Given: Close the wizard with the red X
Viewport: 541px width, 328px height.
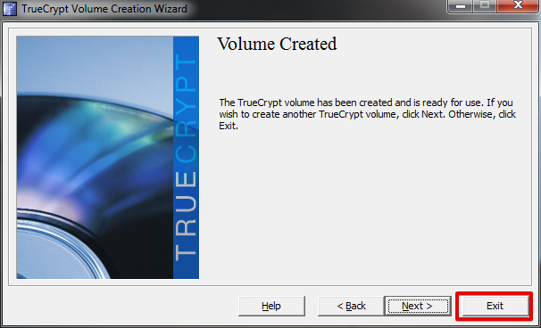Looking at the screenshot, I should [x=518, y=6].
